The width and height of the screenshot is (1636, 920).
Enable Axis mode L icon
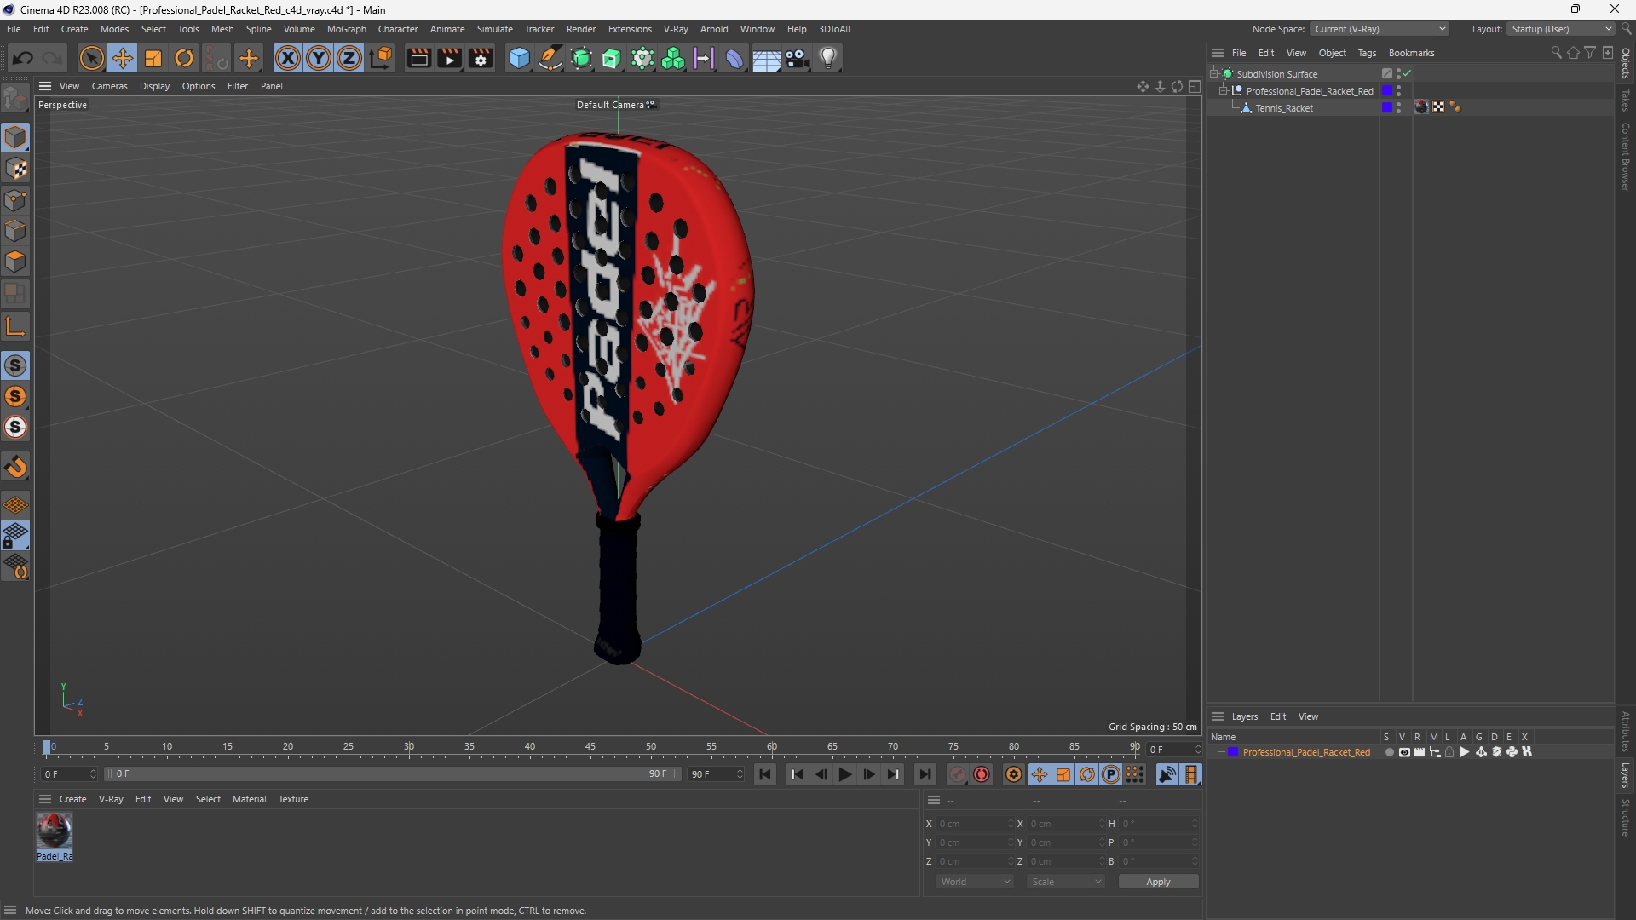15,326
